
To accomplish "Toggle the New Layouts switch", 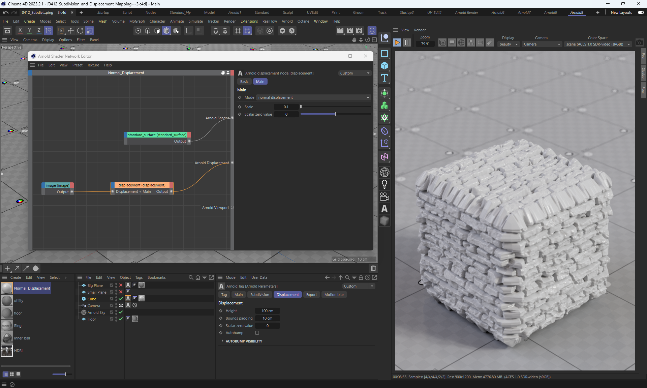I will pyautogui.click(x=641, y=12).
